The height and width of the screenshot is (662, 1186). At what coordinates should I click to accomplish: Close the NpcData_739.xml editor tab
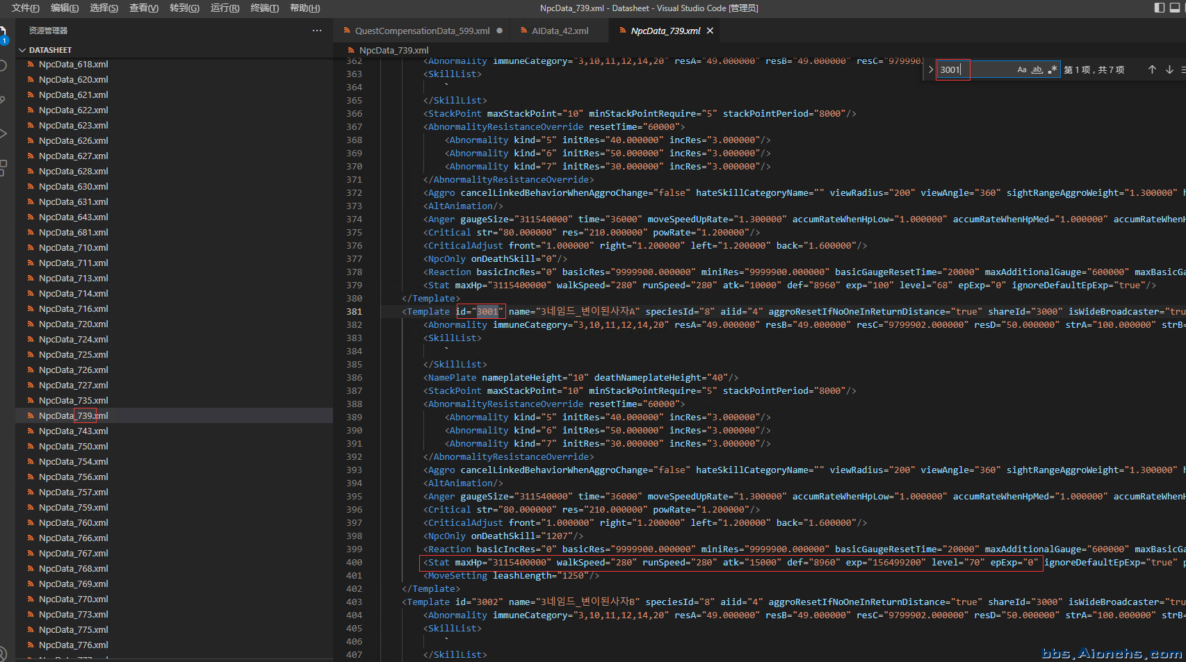pyautogui.click(x=710, y=31)
